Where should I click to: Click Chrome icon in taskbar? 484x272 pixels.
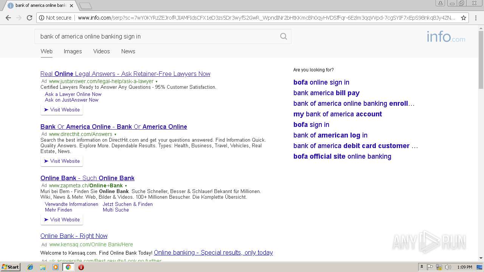point(68,267)
